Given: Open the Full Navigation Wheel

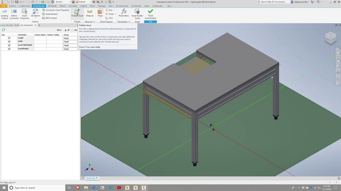Looking at the screenshot, I should [338, 53].
